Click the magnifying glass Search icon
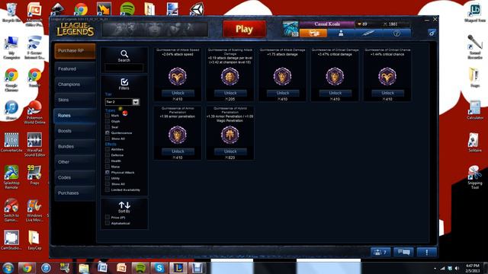The height and width of the screenshot is (274, 488). coord(124,54)
